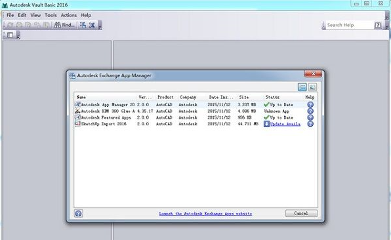Click the Autodesk Exchange X toolbar icon

coord(92,25)
